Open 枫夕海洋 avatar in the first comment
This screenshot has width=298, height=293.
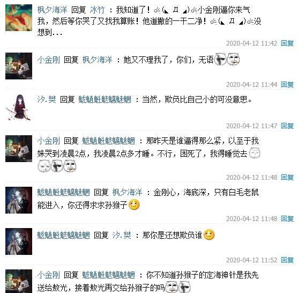point(19,18)
